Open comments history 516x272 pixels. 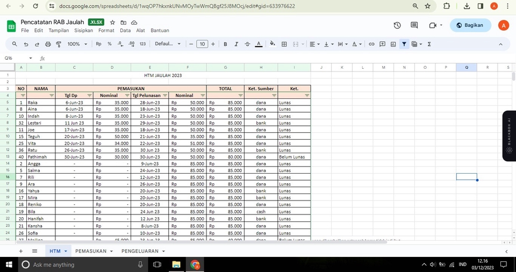point(414,25)
